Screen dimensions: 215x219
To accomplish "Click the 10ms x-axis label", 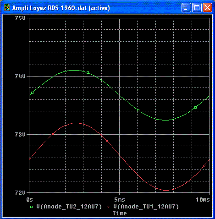I will click(x=203, y=200).
